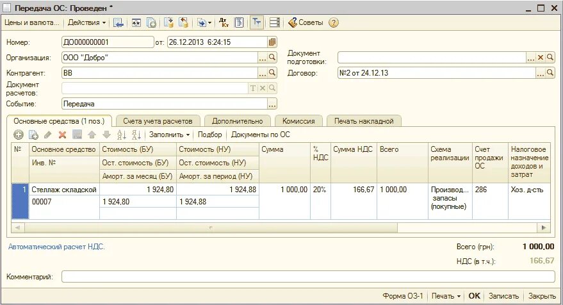Clear the Документ подготовки field with X
The image size is (563, 305).
[x=541, y=58]
